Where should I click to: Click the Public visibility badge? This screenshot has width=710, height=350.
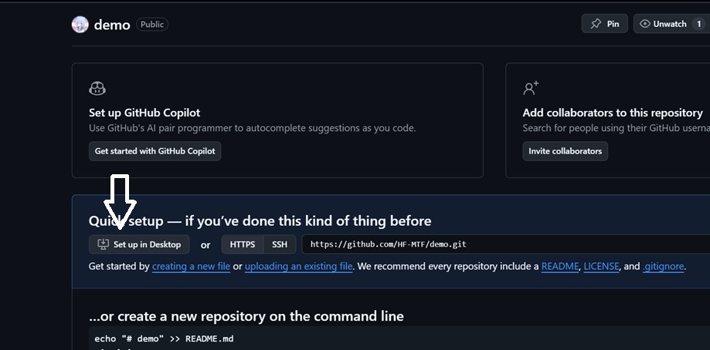pos(152,25)
